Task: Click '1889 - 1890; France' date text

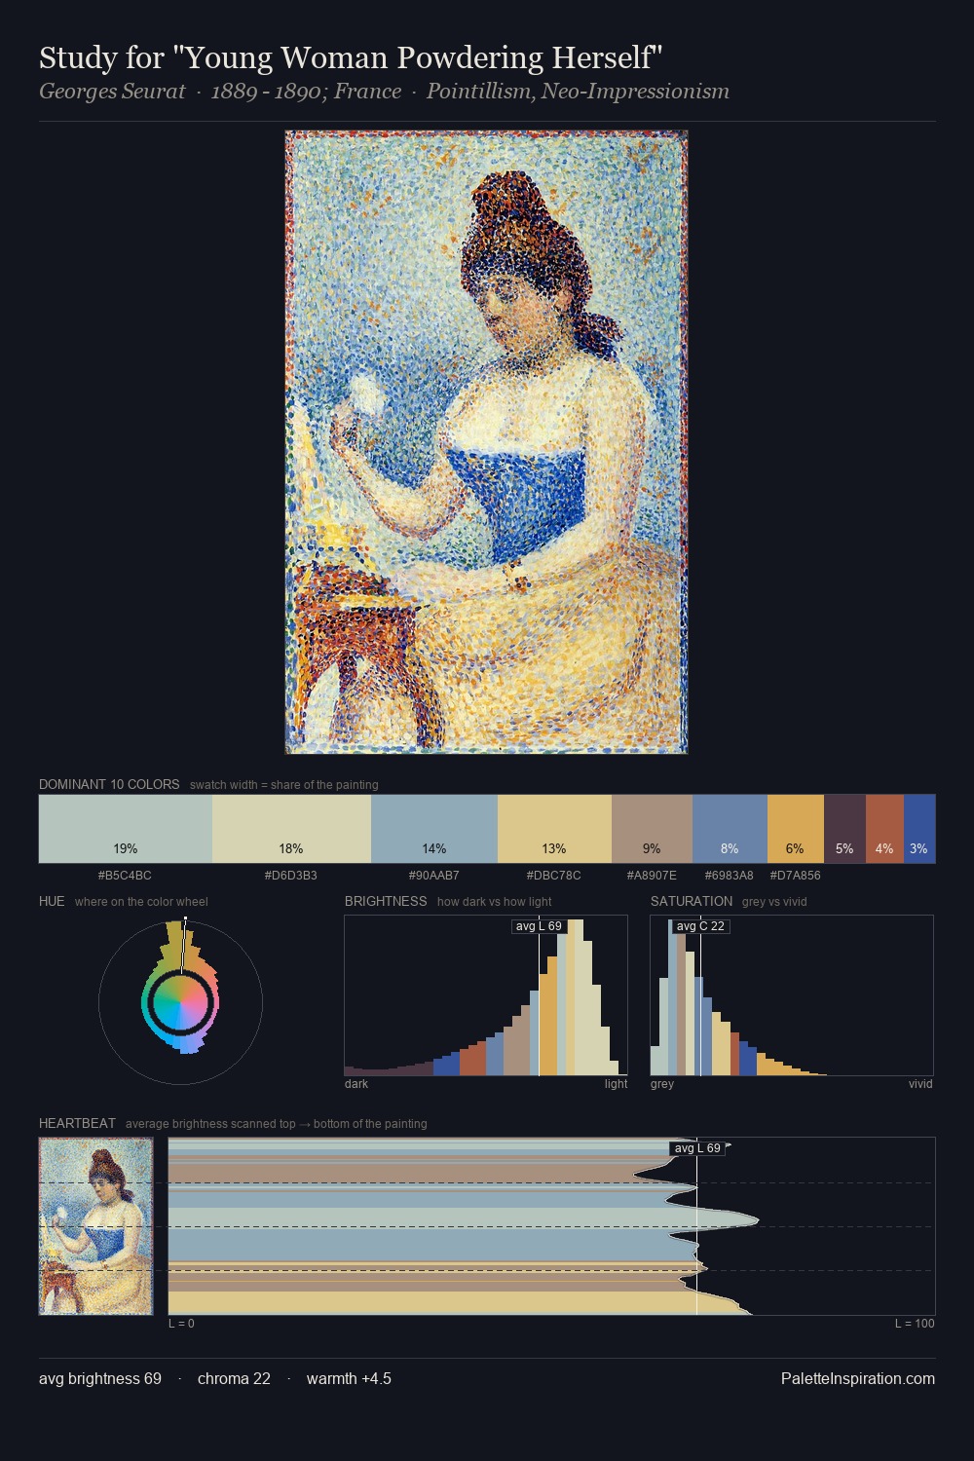Action: [306, 92]
